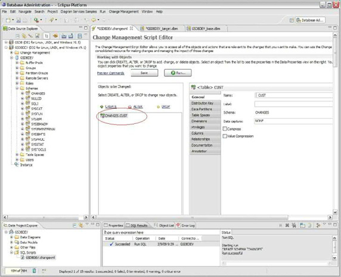Viewport: 341px width, 277px height.
Task: Click Remove All Results icon in SQL Results toolbar
Action: coord(294,226)
